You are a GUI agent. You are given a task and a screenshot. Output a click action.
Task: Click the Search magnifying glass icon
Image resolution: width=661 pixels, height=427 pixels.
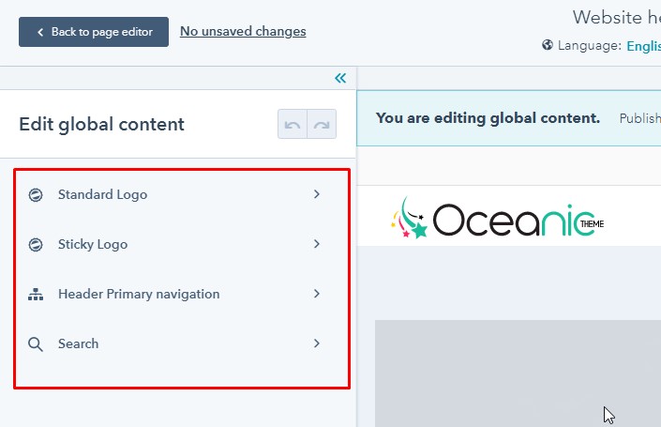point(36,343)
